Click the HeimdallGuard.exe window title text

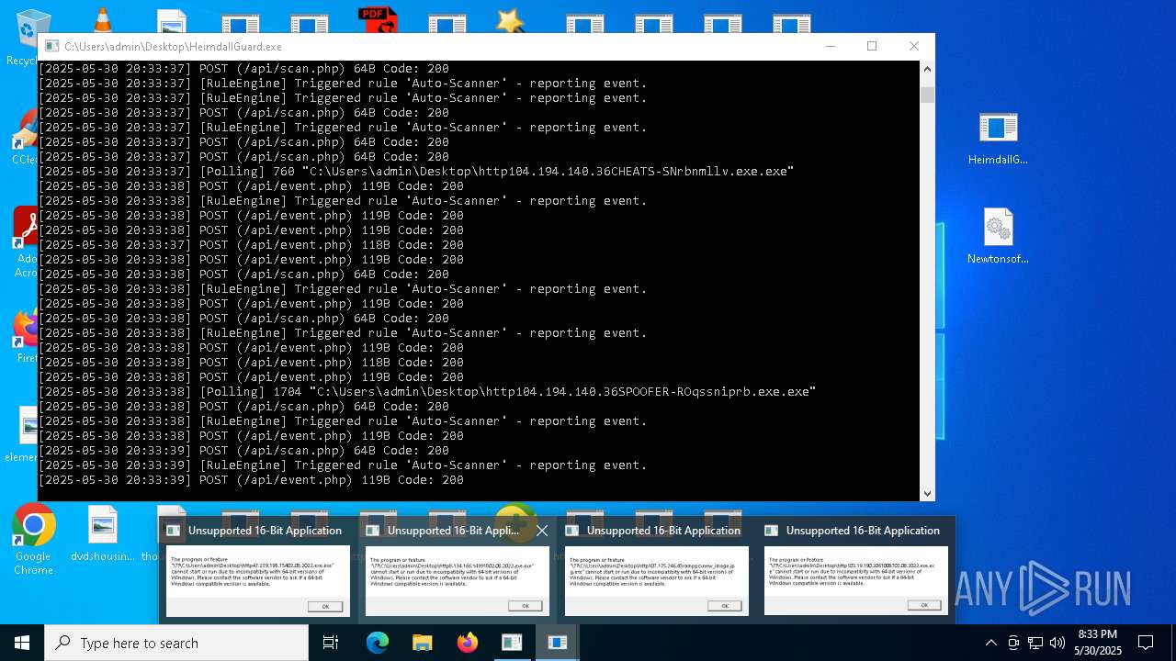(x=173, y=46)
